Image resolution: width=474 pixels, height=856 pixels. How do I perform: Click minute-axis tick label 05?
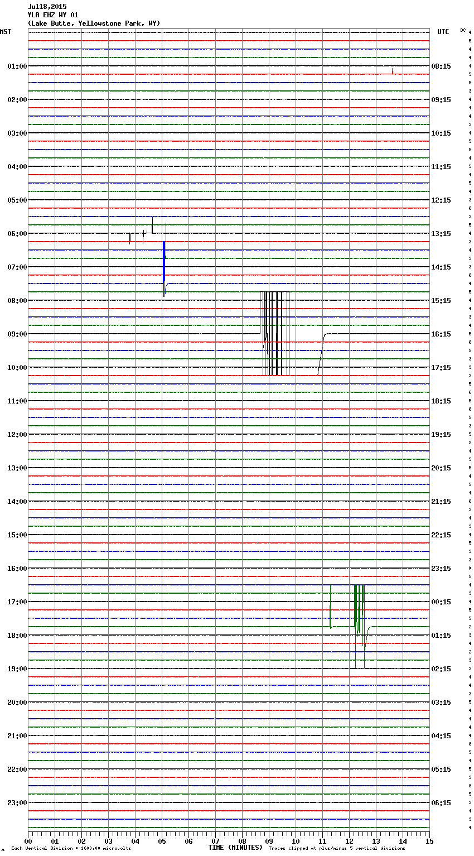162,841
